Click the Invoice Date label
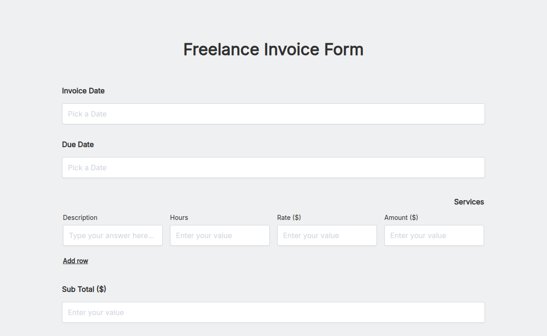Image resolution: width=547 pixels, height=336 pixels. coord(83,91)
